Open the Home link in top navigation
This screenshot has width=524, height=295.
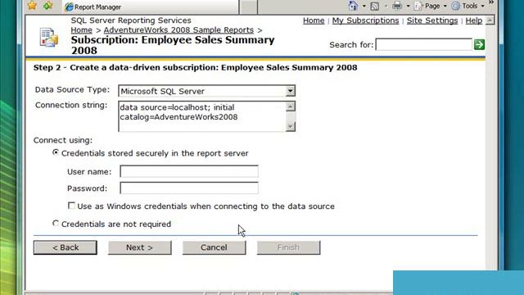click(x=314, y=20)
